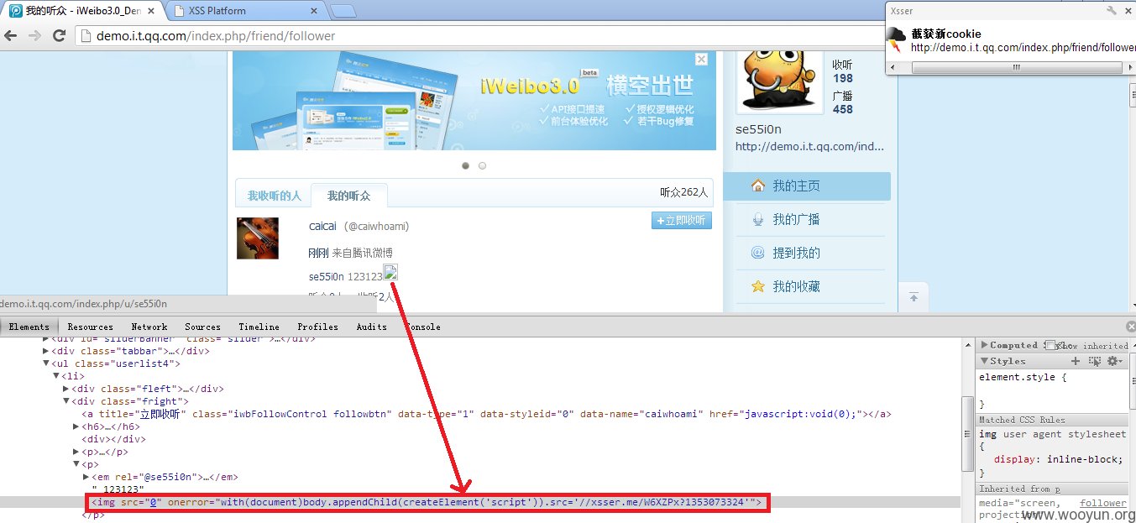The height and width of the screenshot is (523, 1136).
Task: Switch to the Sources DevTools tab
Action: [202, 327]
